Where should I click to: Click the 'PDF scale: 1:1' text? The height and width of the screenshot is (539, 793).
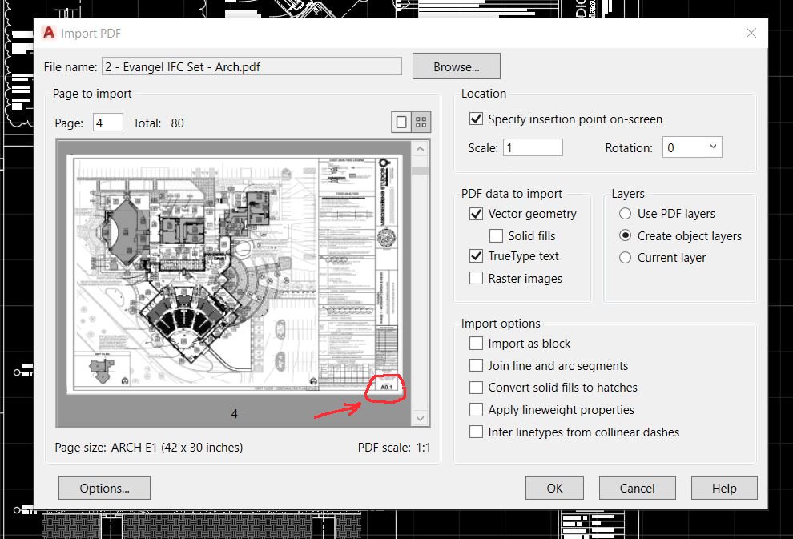click(394, 448)
